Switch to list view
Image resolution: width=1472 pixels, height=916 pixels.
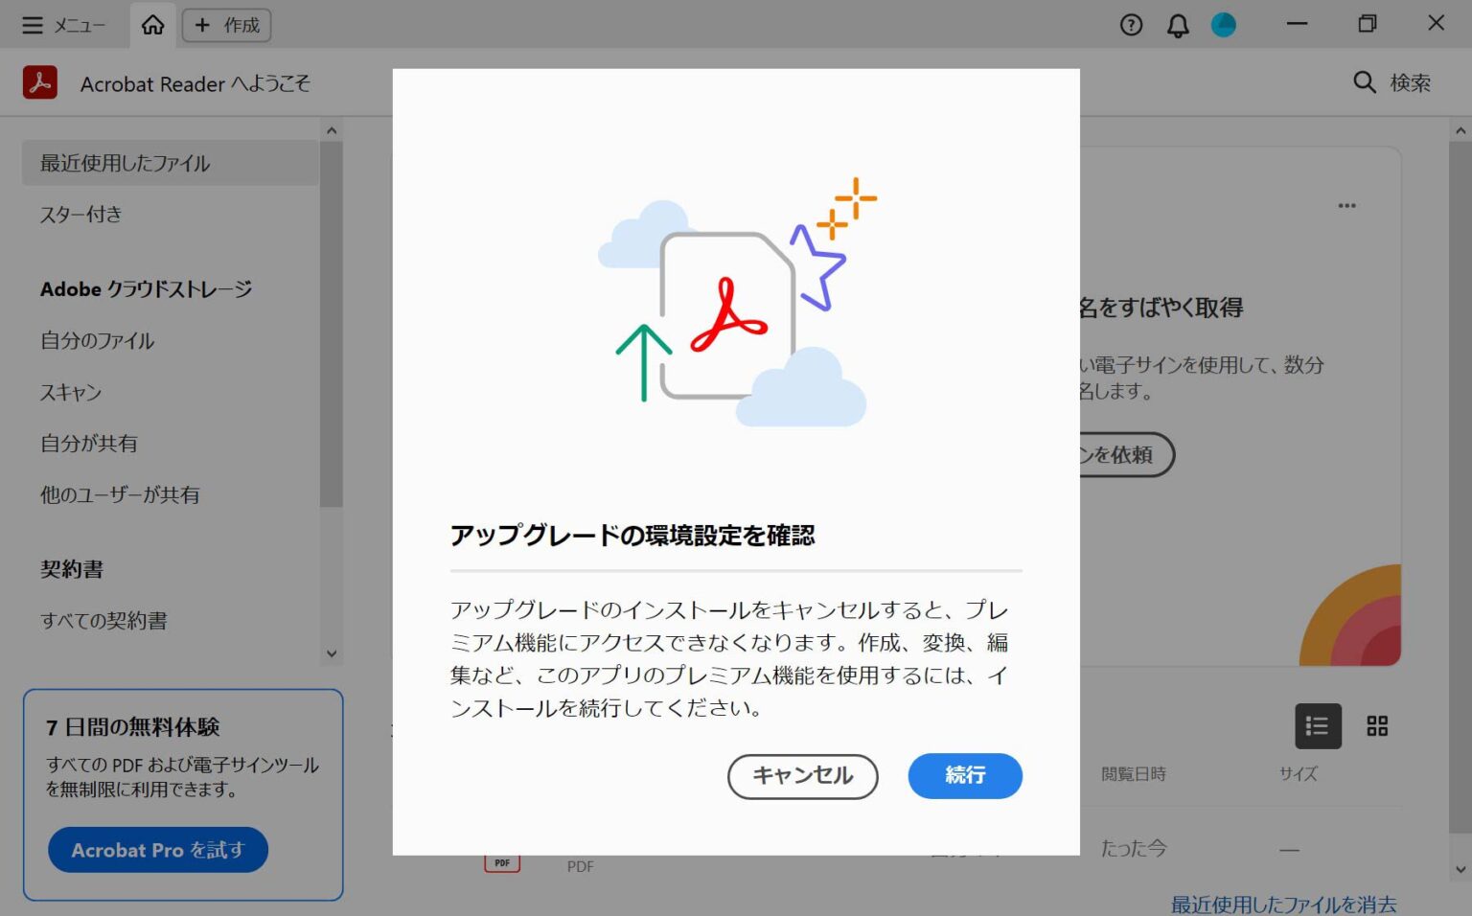(1317, 726)
